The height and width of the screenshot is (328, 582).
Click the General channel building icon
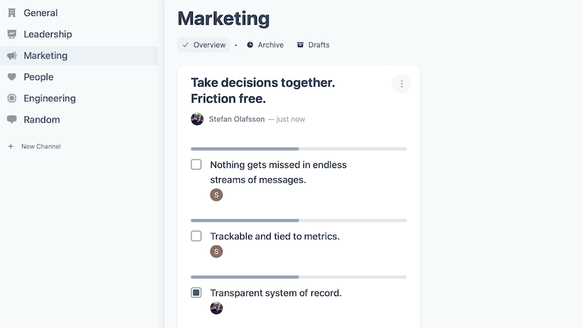tap(12, 13)
